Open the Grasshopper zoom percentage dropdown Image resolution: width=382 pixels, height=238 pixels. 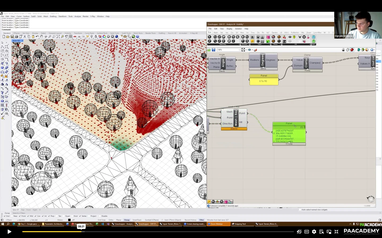coord(239,50)
